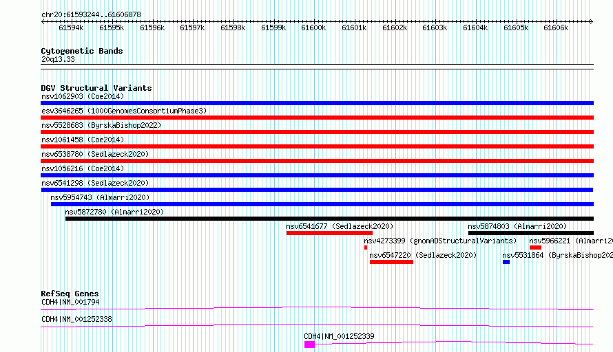Click the black nsv5872780 variant bar
Image resolution: width=613 pixels, height=352 pixels.
[x=329, y=219]
